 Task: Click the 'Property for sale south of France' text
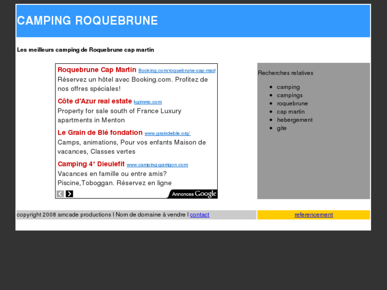[119, 115]
